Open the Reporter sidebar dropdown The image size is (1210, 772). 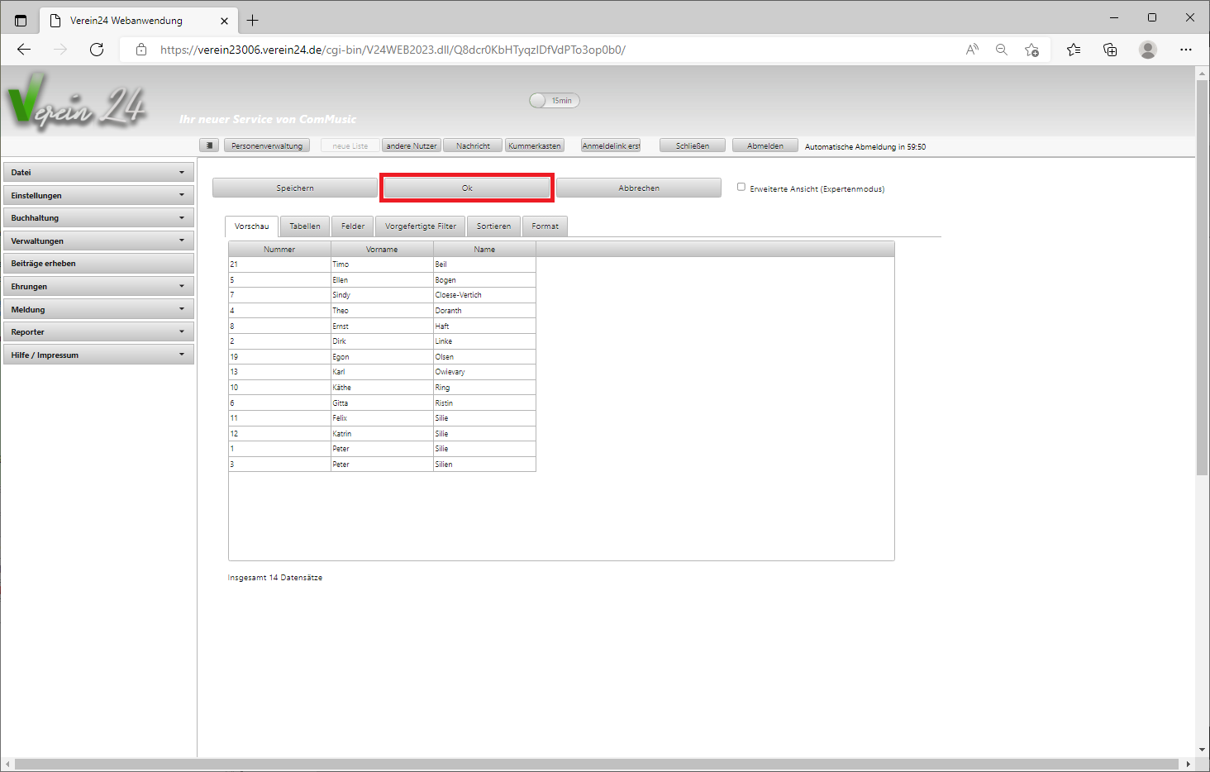[x=98, y=332]
